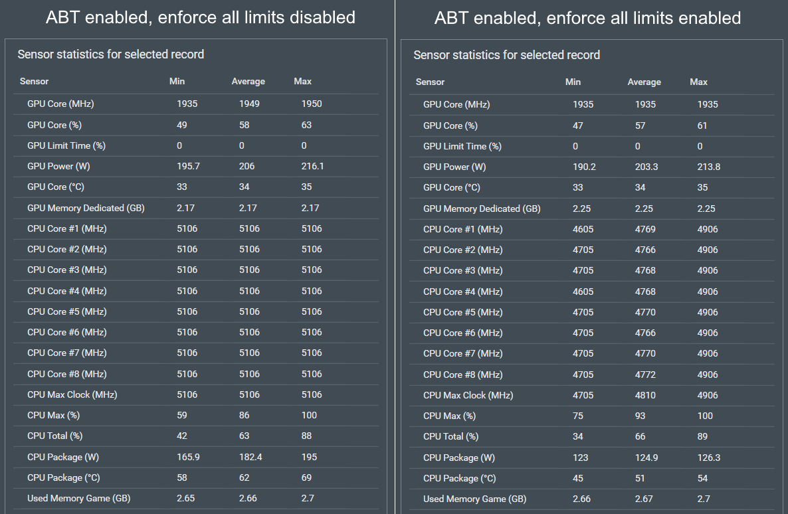Select CPU Max Clock (MHz) label in right table

point(468,395)
